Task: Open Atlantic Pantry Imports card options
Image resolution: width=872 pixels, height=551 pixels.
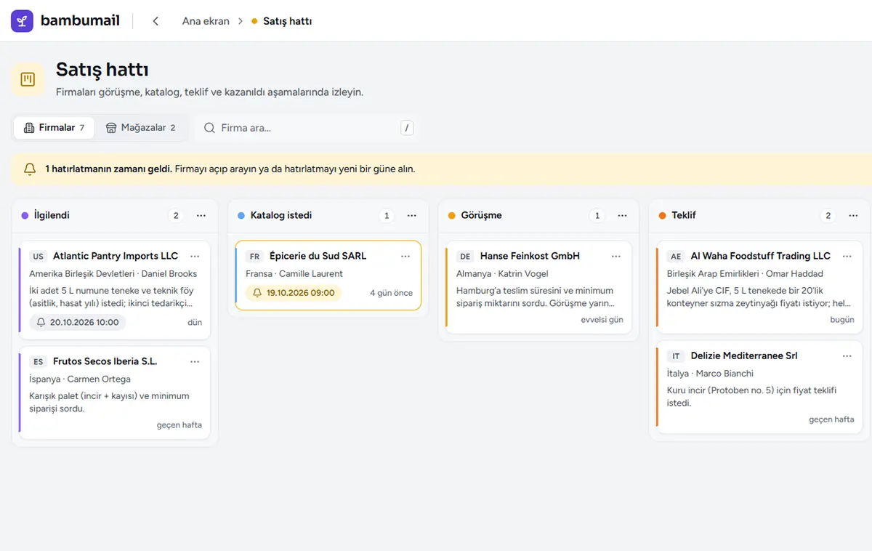Action: point(195,256)
